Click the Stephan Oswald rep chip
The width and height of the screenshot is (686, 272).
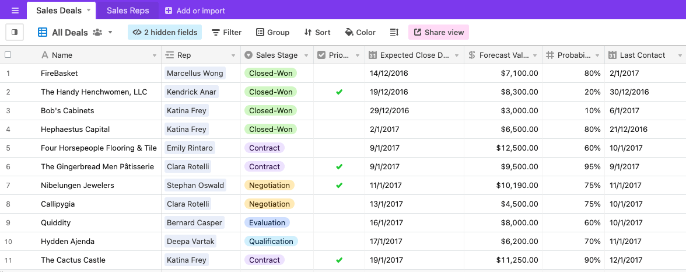pos(195,185)
